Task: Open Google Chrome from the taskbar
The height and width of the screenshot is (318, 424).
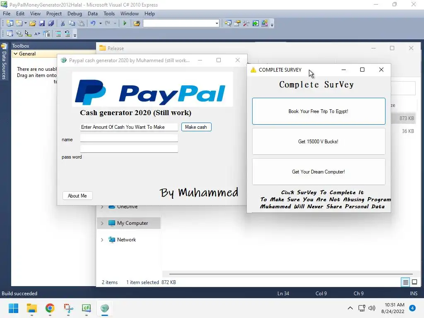Action: coord(50,308)
